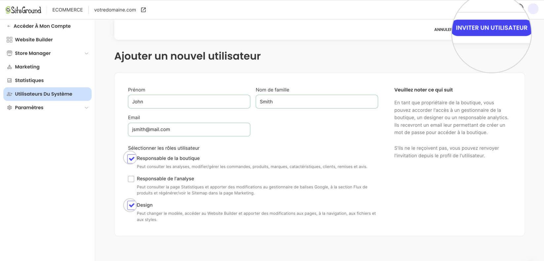Expand the Paramètres chevron
544x261 pixels.
(87, 108)
